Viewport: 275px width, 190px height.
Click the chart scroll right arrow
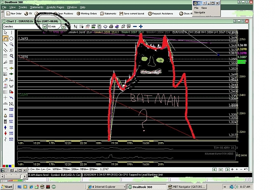[x=227, y=169]
